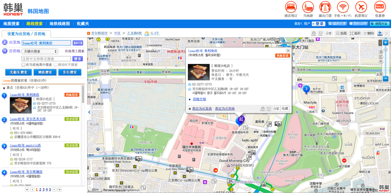This screenshot has height=193, width=391.
Task: Click the orange arrow tab beside zoom control
Action: pos(380,43)
